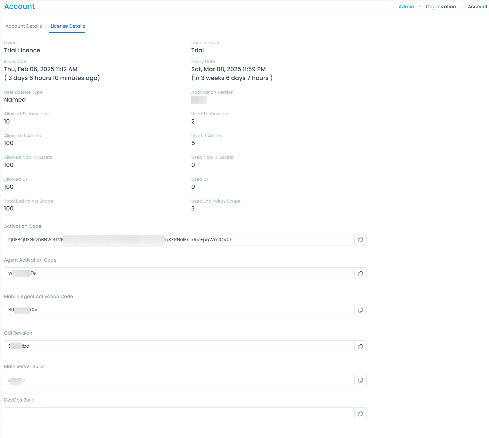This screenshot has width=489, height=438.
Task: Click the Agent Activation Code field
Action: 179,273
